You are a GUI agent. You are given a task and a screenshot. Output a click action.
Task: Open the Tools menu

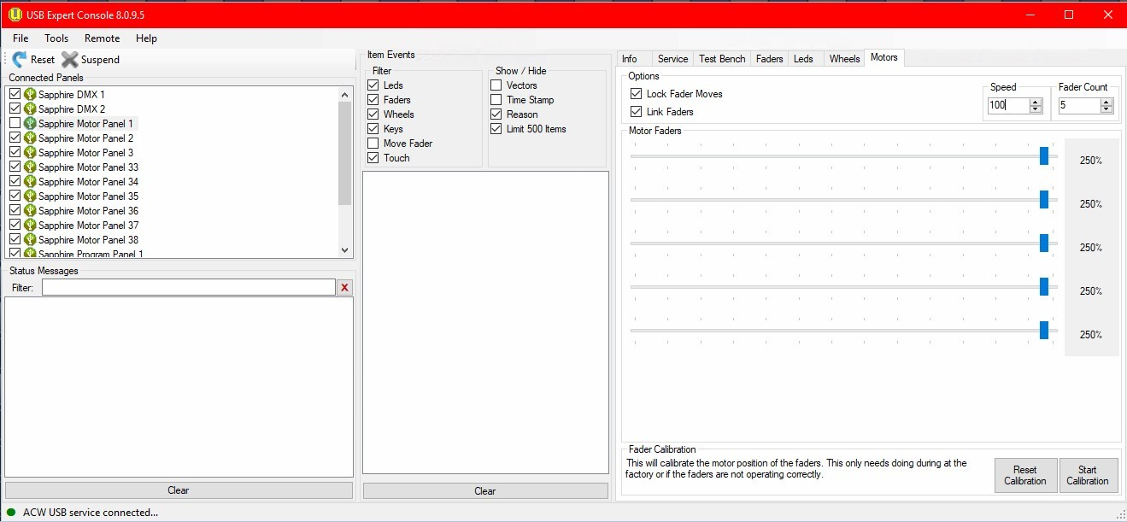56,38
